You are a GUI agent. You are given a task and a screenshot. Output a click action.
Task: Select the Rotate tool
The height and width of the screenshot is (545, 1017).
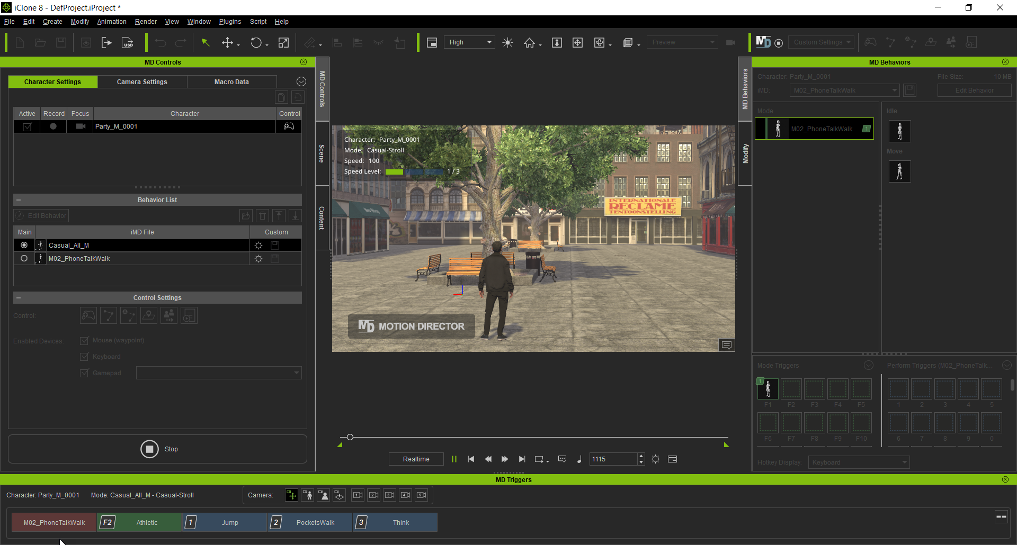(256, 42)
